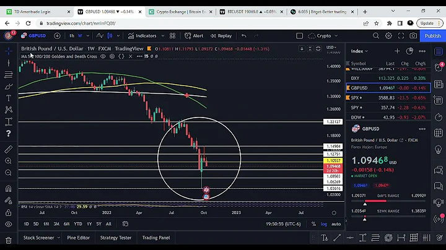Toggle percent scale mode

pyautogui.click(x=313, y=224)
